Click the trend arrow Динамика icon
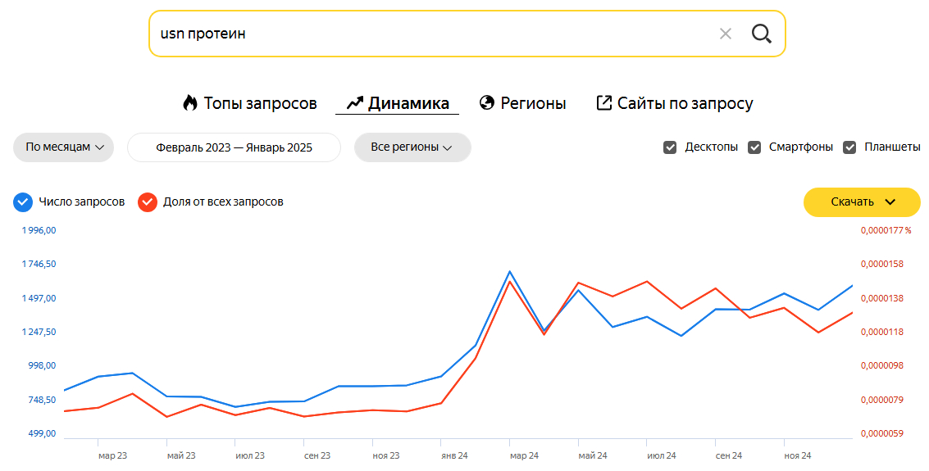The height and width of the screenshot is (471, 929). (x=354, y=103)
